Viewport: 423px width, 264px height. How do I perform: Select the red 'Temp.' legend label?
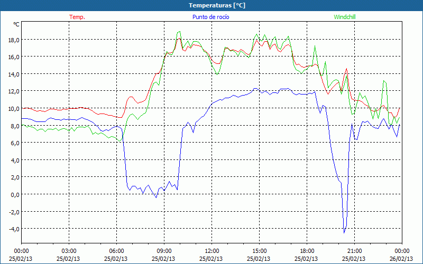click(x=77, y=17)
